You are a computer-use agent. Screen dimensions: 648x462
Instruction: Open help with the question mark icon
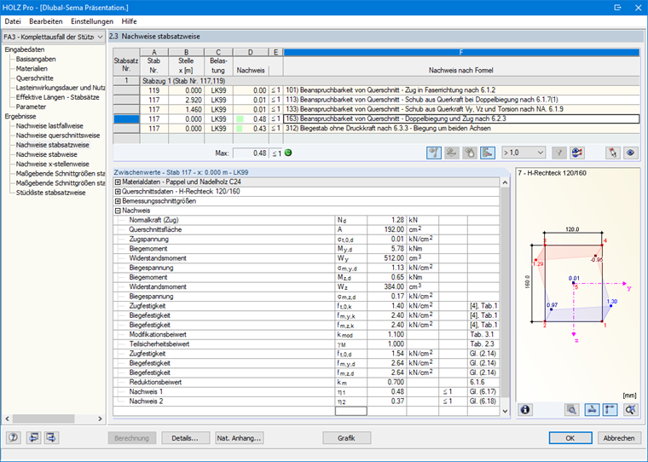click(14, 438)
